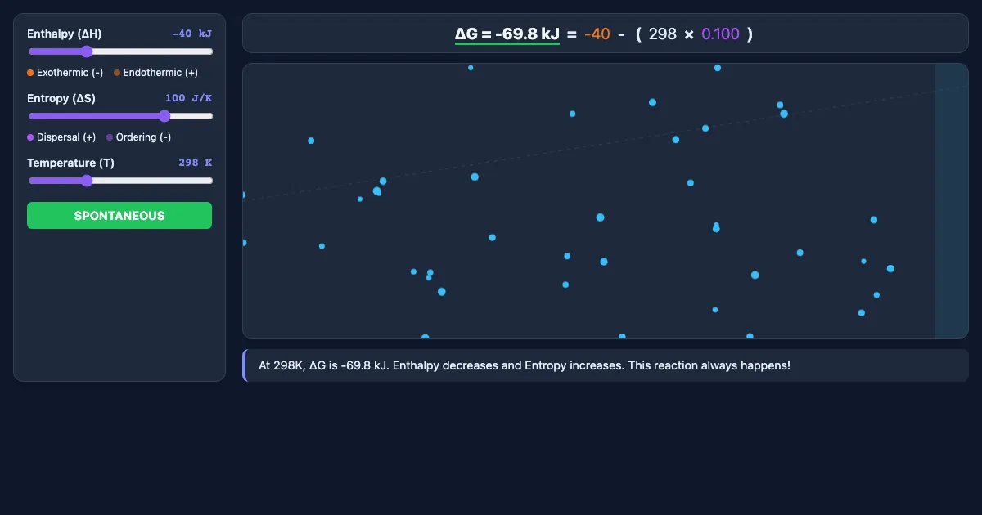The image size is (982, 515).
Task: Click the 298 K temperature value
Action: pos(195,163)
